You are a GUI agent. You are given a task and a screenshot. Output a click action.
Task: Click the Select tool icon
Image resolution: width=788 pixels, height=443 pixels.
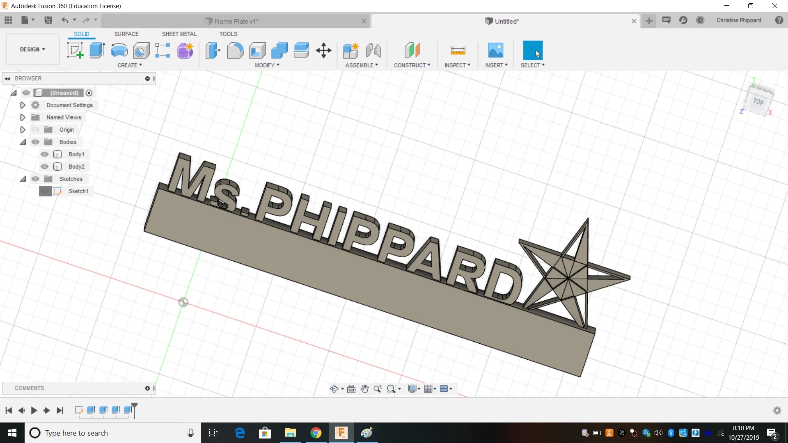click(x=533, y=50)
